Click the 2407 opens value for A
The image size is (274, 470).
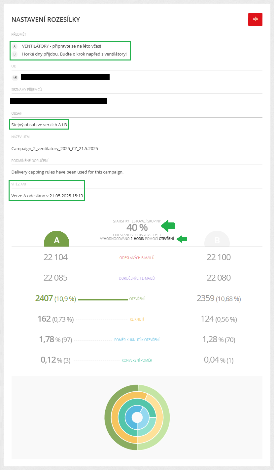pyautogui.click(x=44, y=298)
